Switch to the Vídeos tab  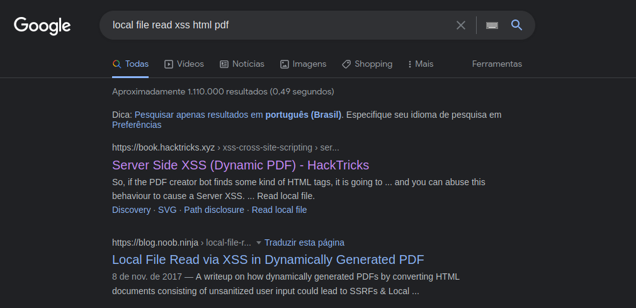point(184,64)
